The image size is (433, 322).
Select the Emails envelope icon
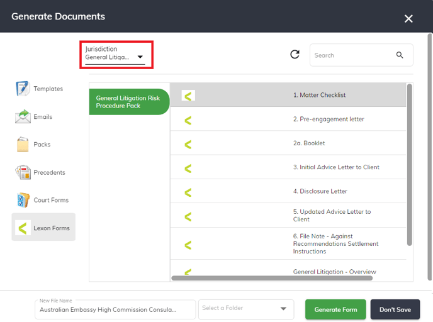pyautogui.click(x=23, y=116)
